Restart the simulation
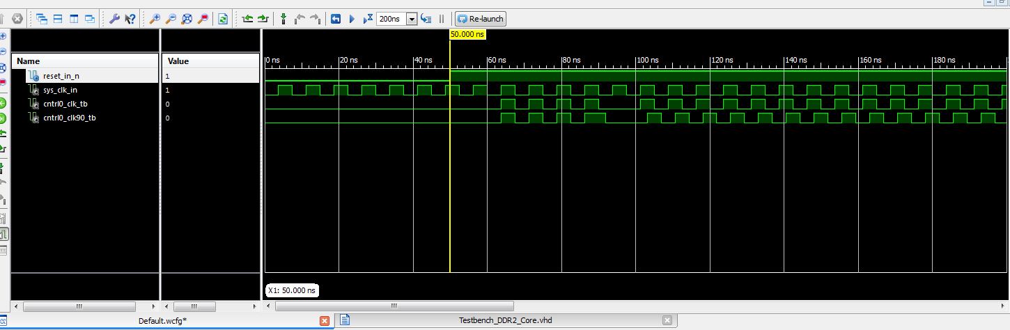1010x330 pixels. [x=336, y=19]
